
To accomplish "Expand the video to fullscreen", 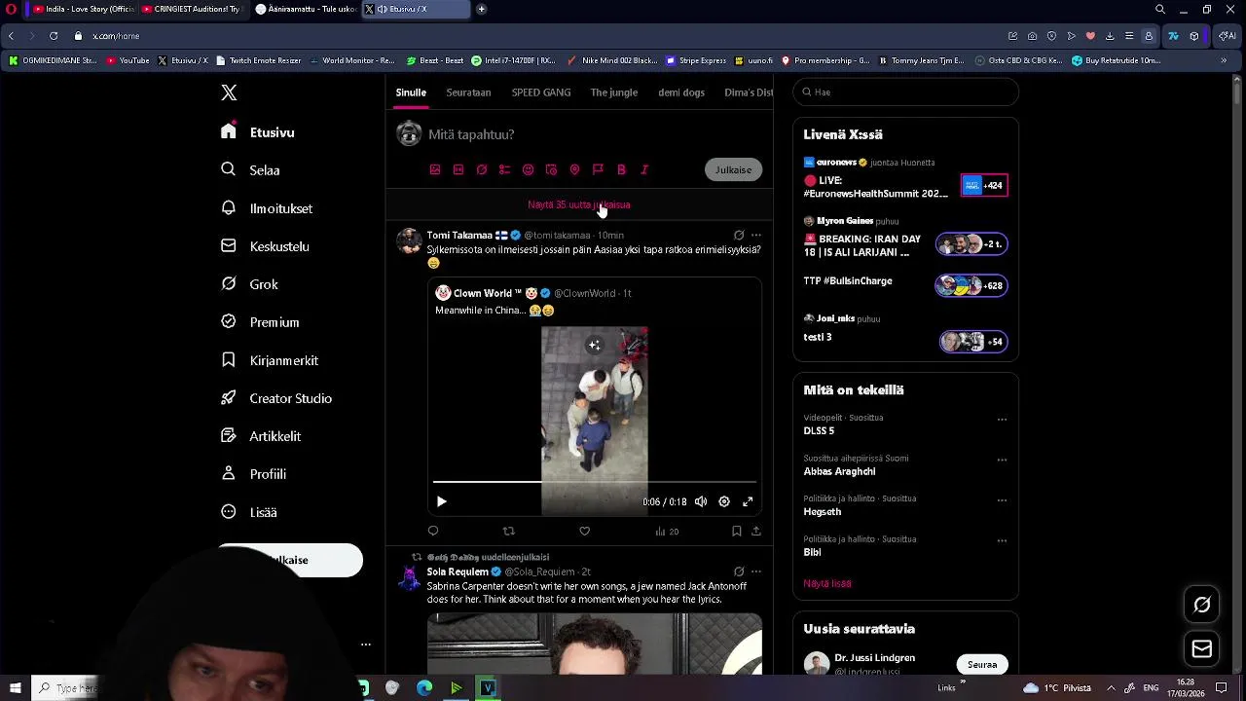I will click(x=748, y=501).
